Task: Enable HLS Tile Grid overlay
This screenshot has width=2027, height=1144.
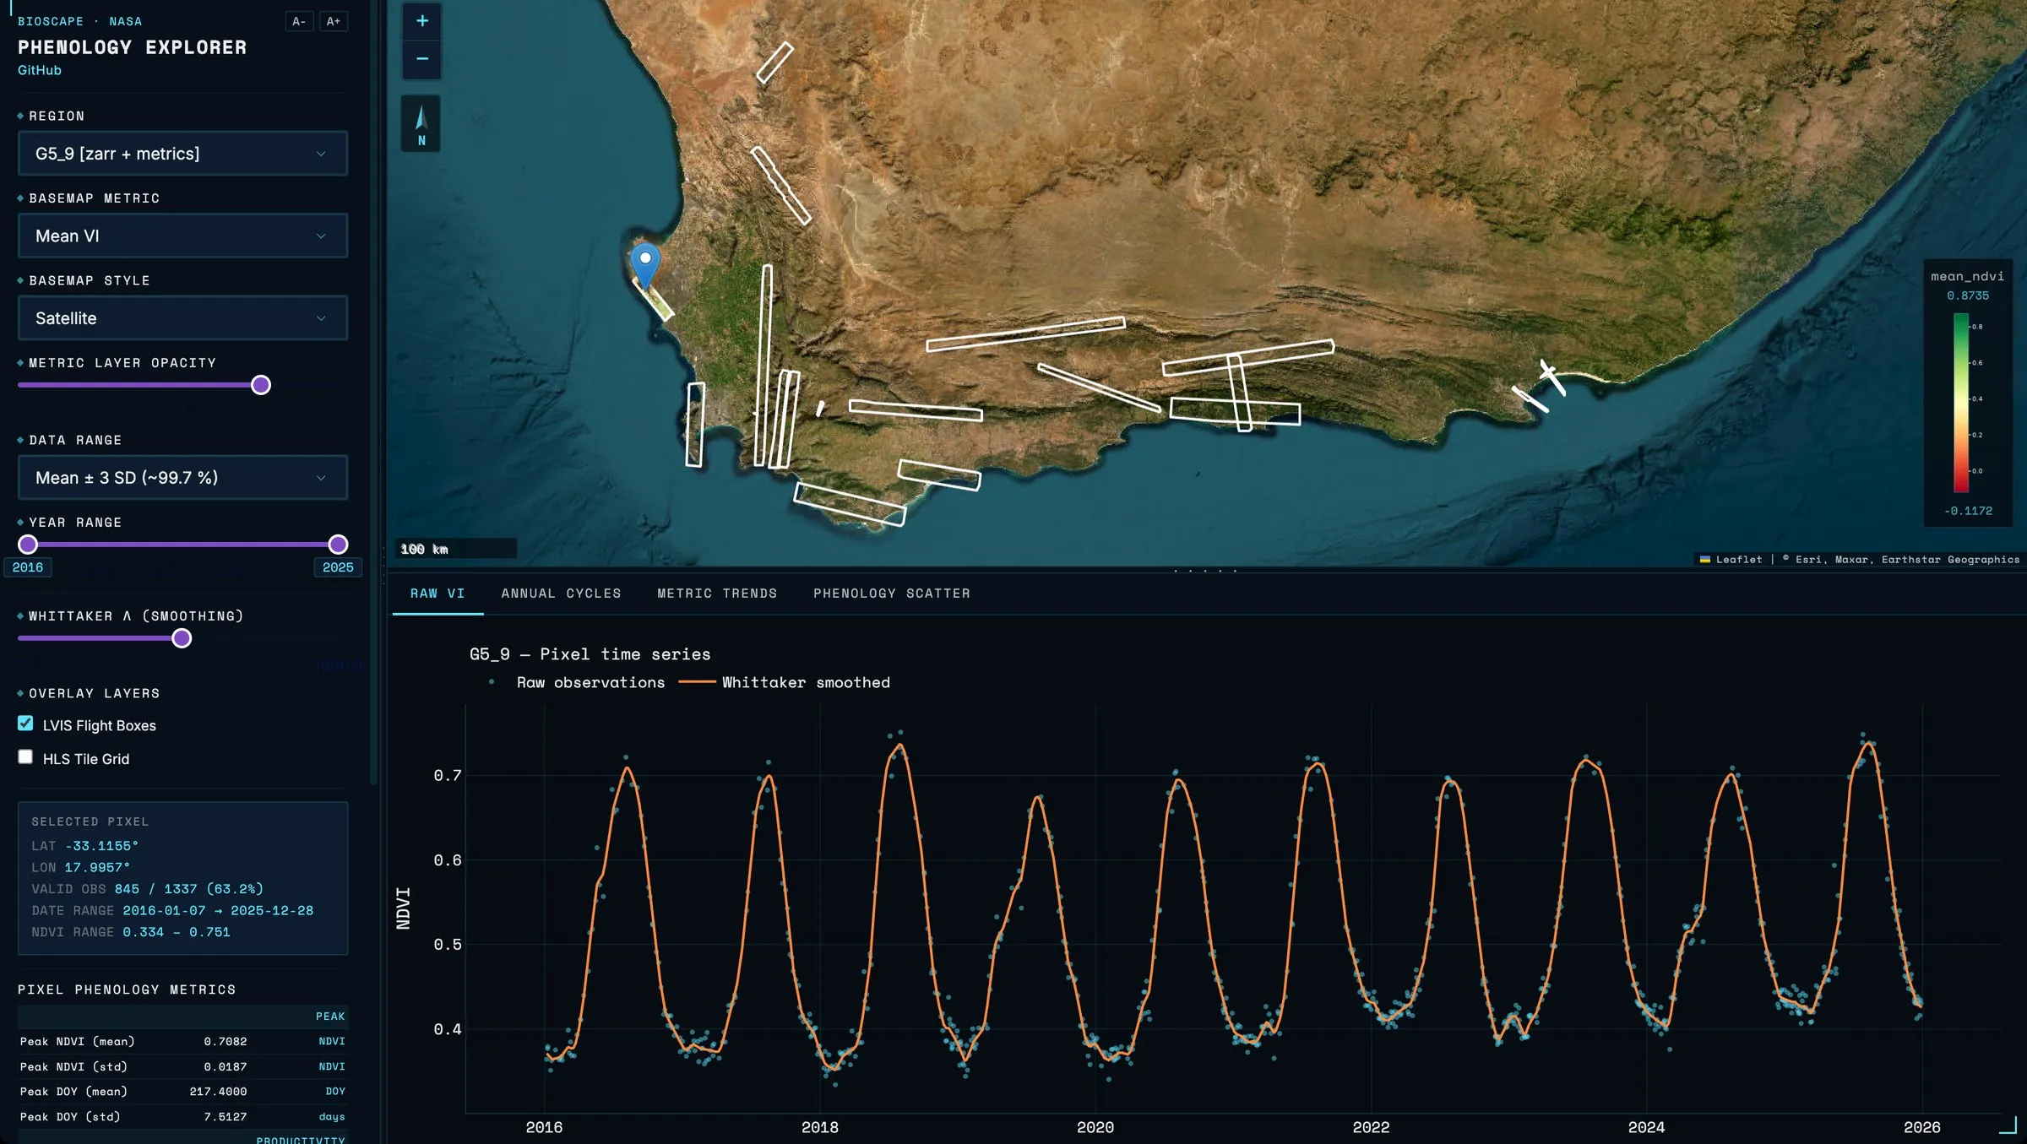Action: pyautogui.click(x=25, y=756)
